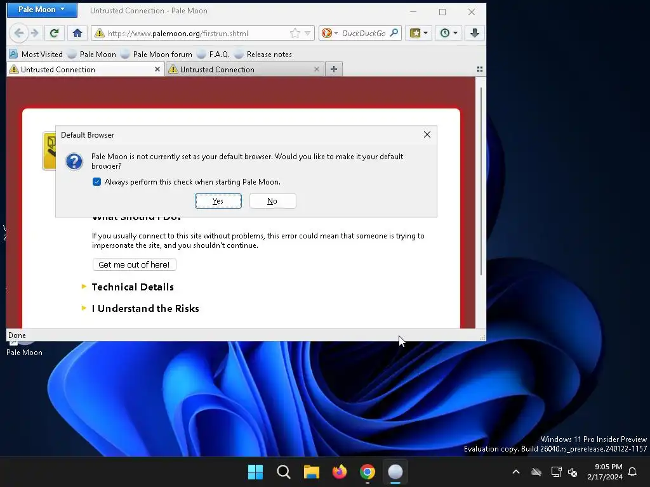Close the first Untrusted Connection tab

click(157, 69)
